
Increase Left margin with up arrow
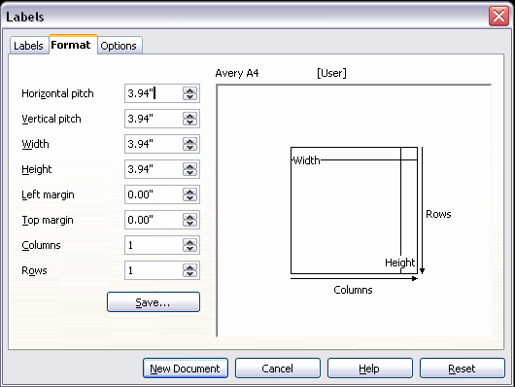189,192
